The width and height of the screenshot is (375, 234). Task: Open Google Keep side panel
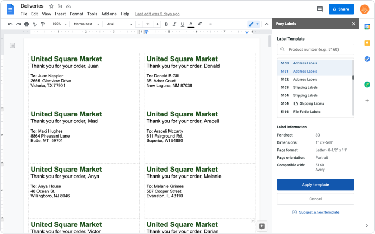(x=367, y=43)
